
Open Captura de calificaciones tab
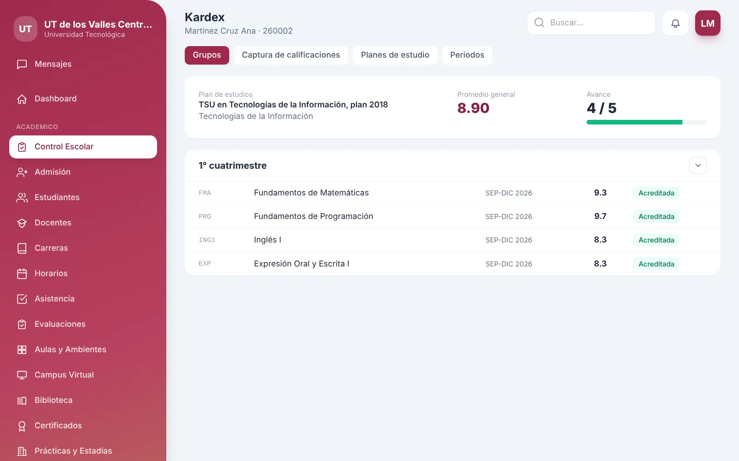point(291,55)
